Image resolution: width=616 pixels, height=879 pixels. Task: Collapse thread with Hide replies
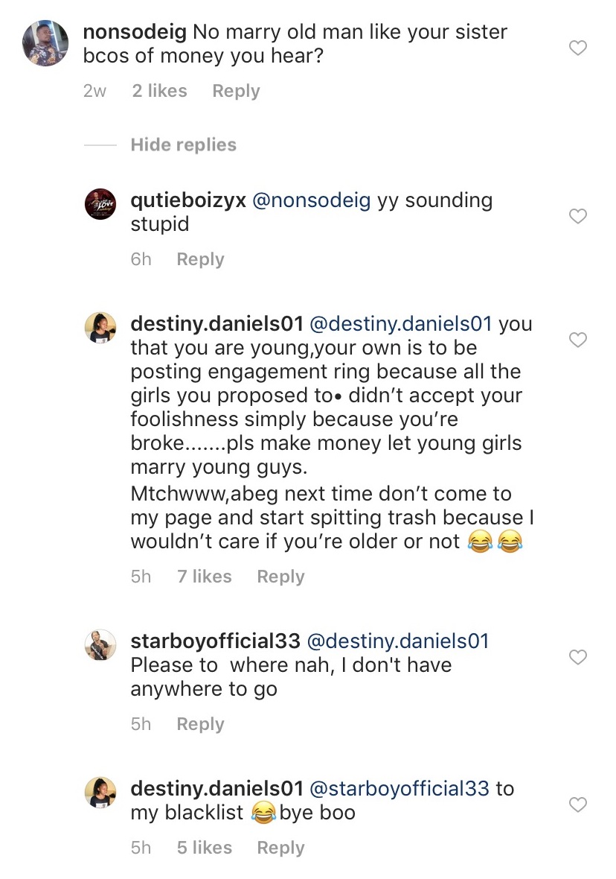(x=183, y=145)
